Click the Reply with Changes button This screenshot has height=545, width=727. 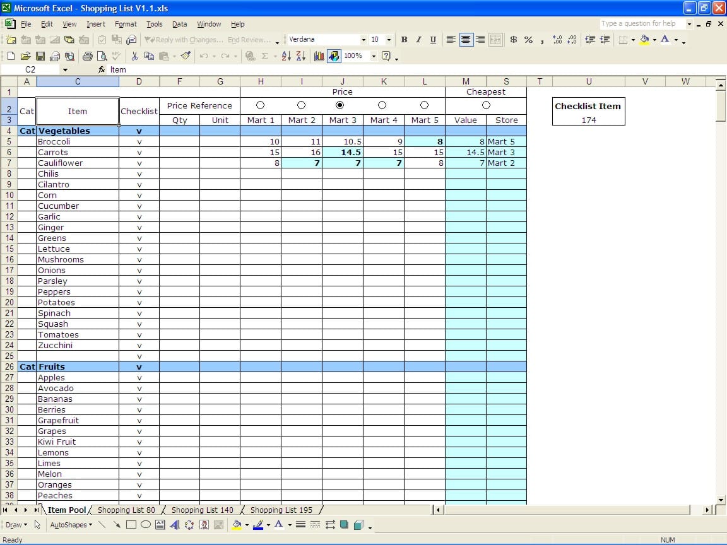(182, 40)
